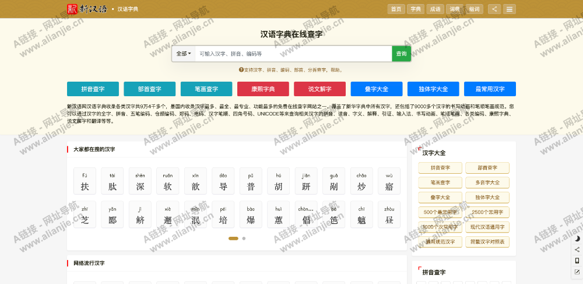Open the character card 导 (dǎo)
The image size is (583, 284).
(223, 181)
